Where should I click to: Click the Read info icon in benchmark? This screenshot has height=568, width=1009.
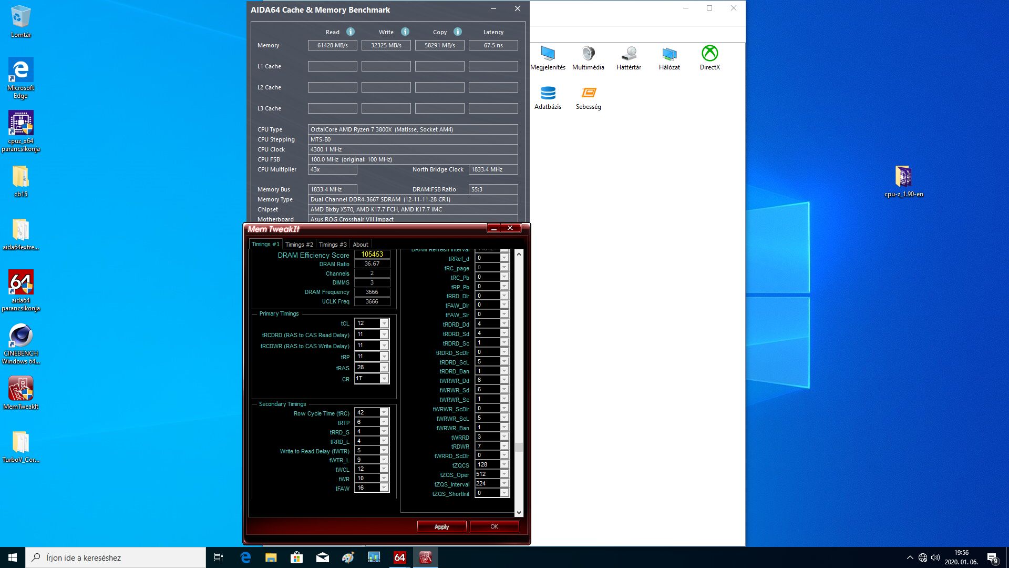point(351,32)
